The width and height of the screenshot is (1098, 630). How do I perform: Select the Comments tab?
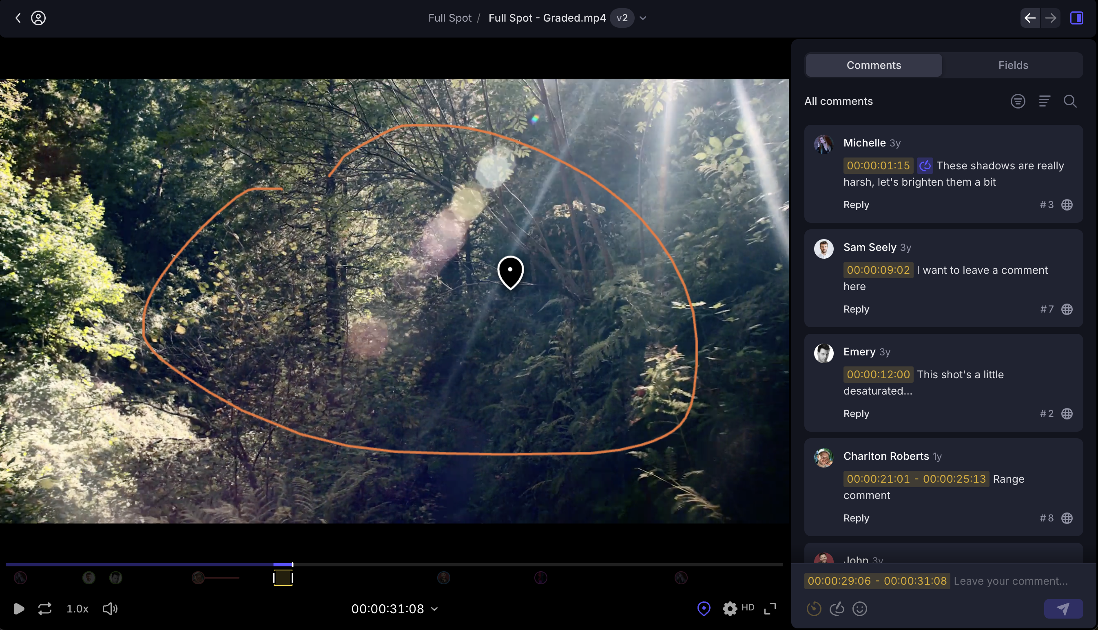tap(874, 65)
